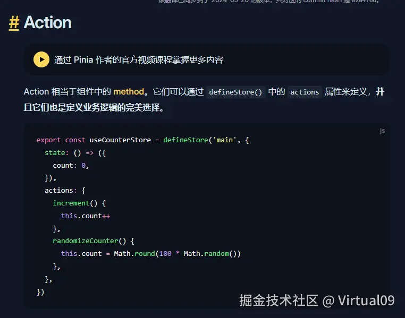Click the js language label on code block
The height and width of the screenshot is (318, 405).
382,131
